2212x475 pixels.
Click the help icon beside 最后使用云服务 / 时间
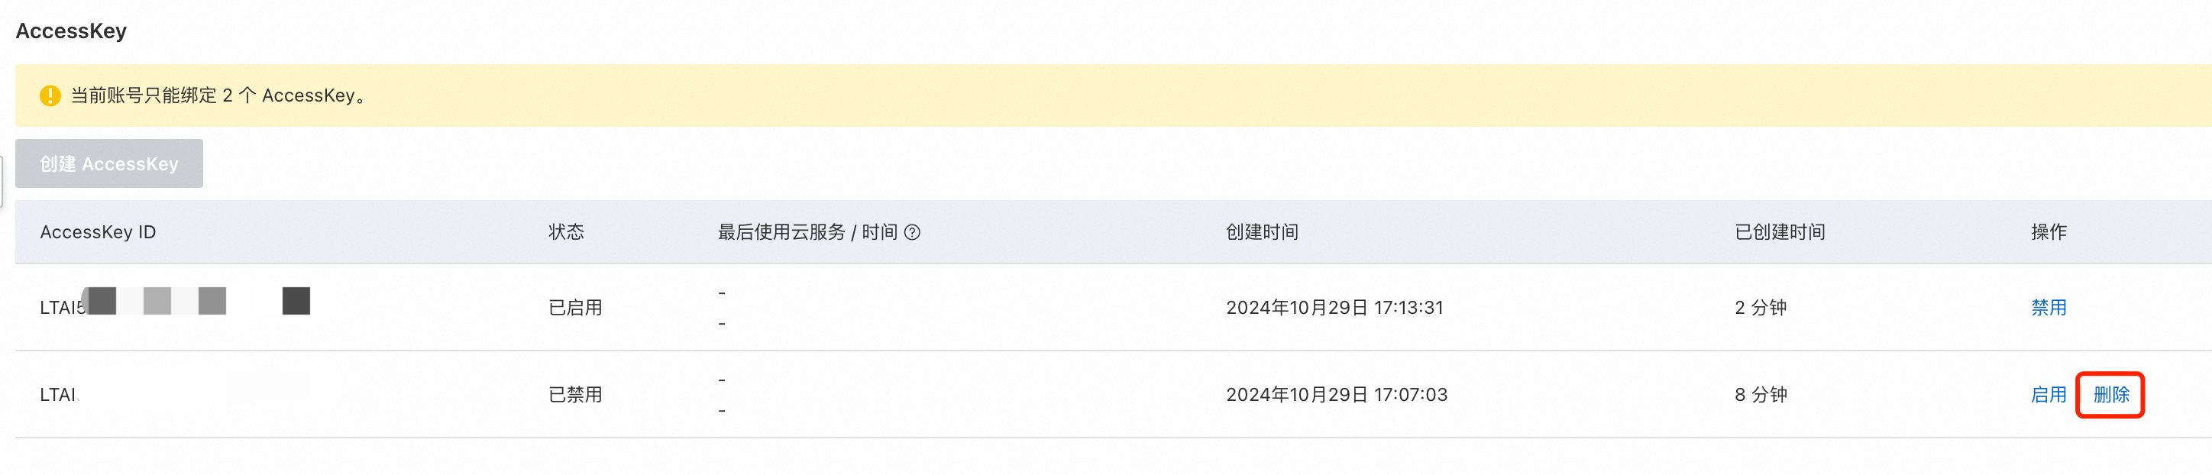(912, 232)
